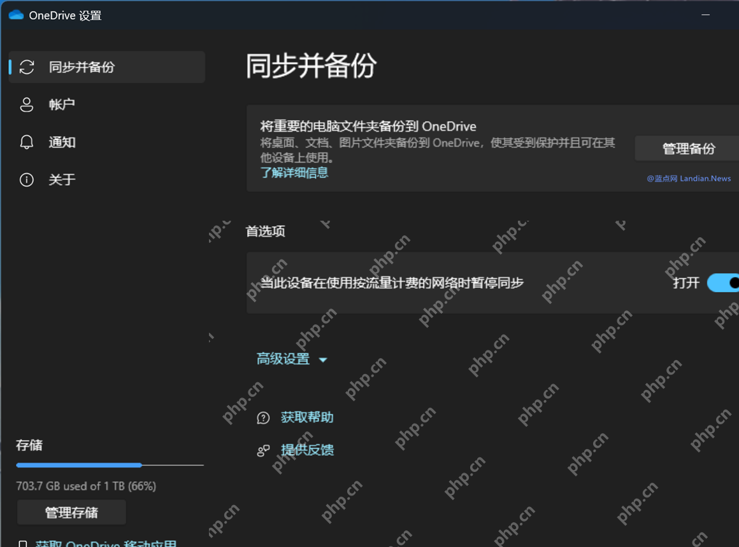Switch to the 帐户 page
Image resolution: width=739 pixels, height=547 pixels.
(107, 104)
